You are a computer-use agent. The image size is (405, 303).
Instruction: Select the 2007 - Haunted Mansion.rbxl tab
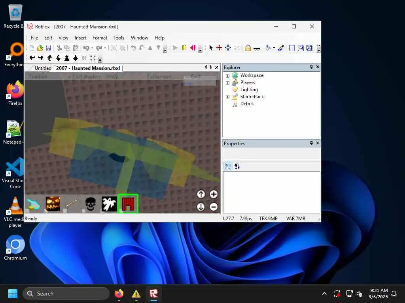[88, 68]
